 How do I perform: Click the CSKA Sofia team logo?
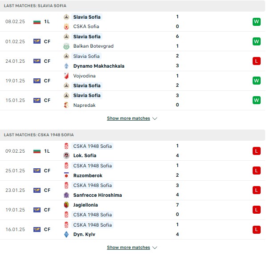(66, 27)
